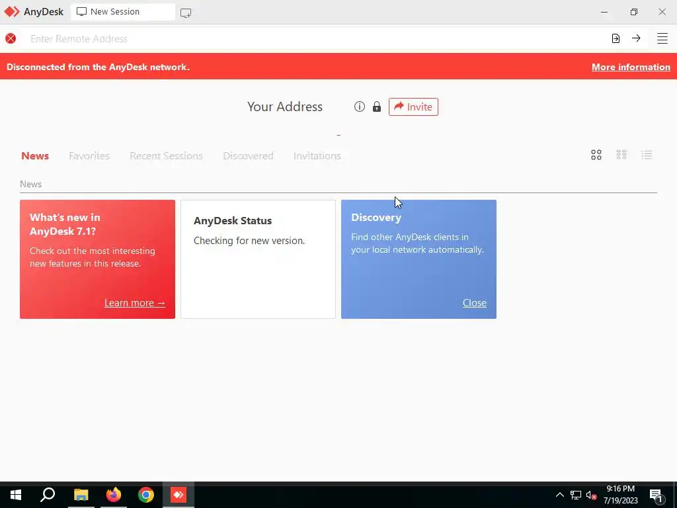Click the muted volume tray icon

(x=592, y=495)
